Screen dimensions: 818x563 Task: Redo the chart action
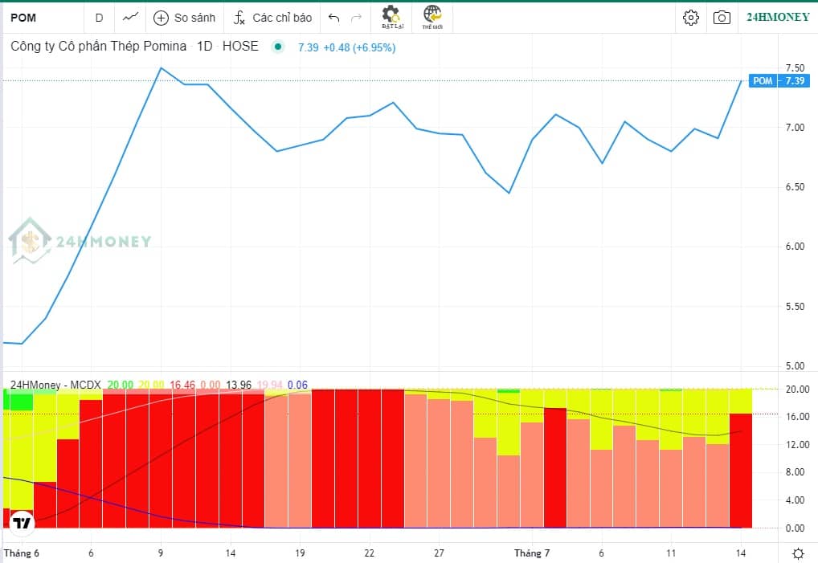point(357,18)
